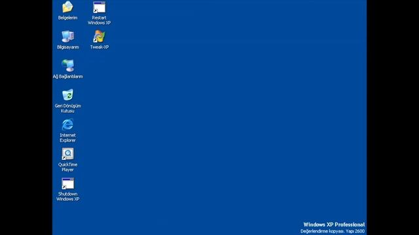Image resolution: width=419 pixels, height=235 pixels.
Task: Click the "Belgelerim" label text
Action: tap(67, 18)
